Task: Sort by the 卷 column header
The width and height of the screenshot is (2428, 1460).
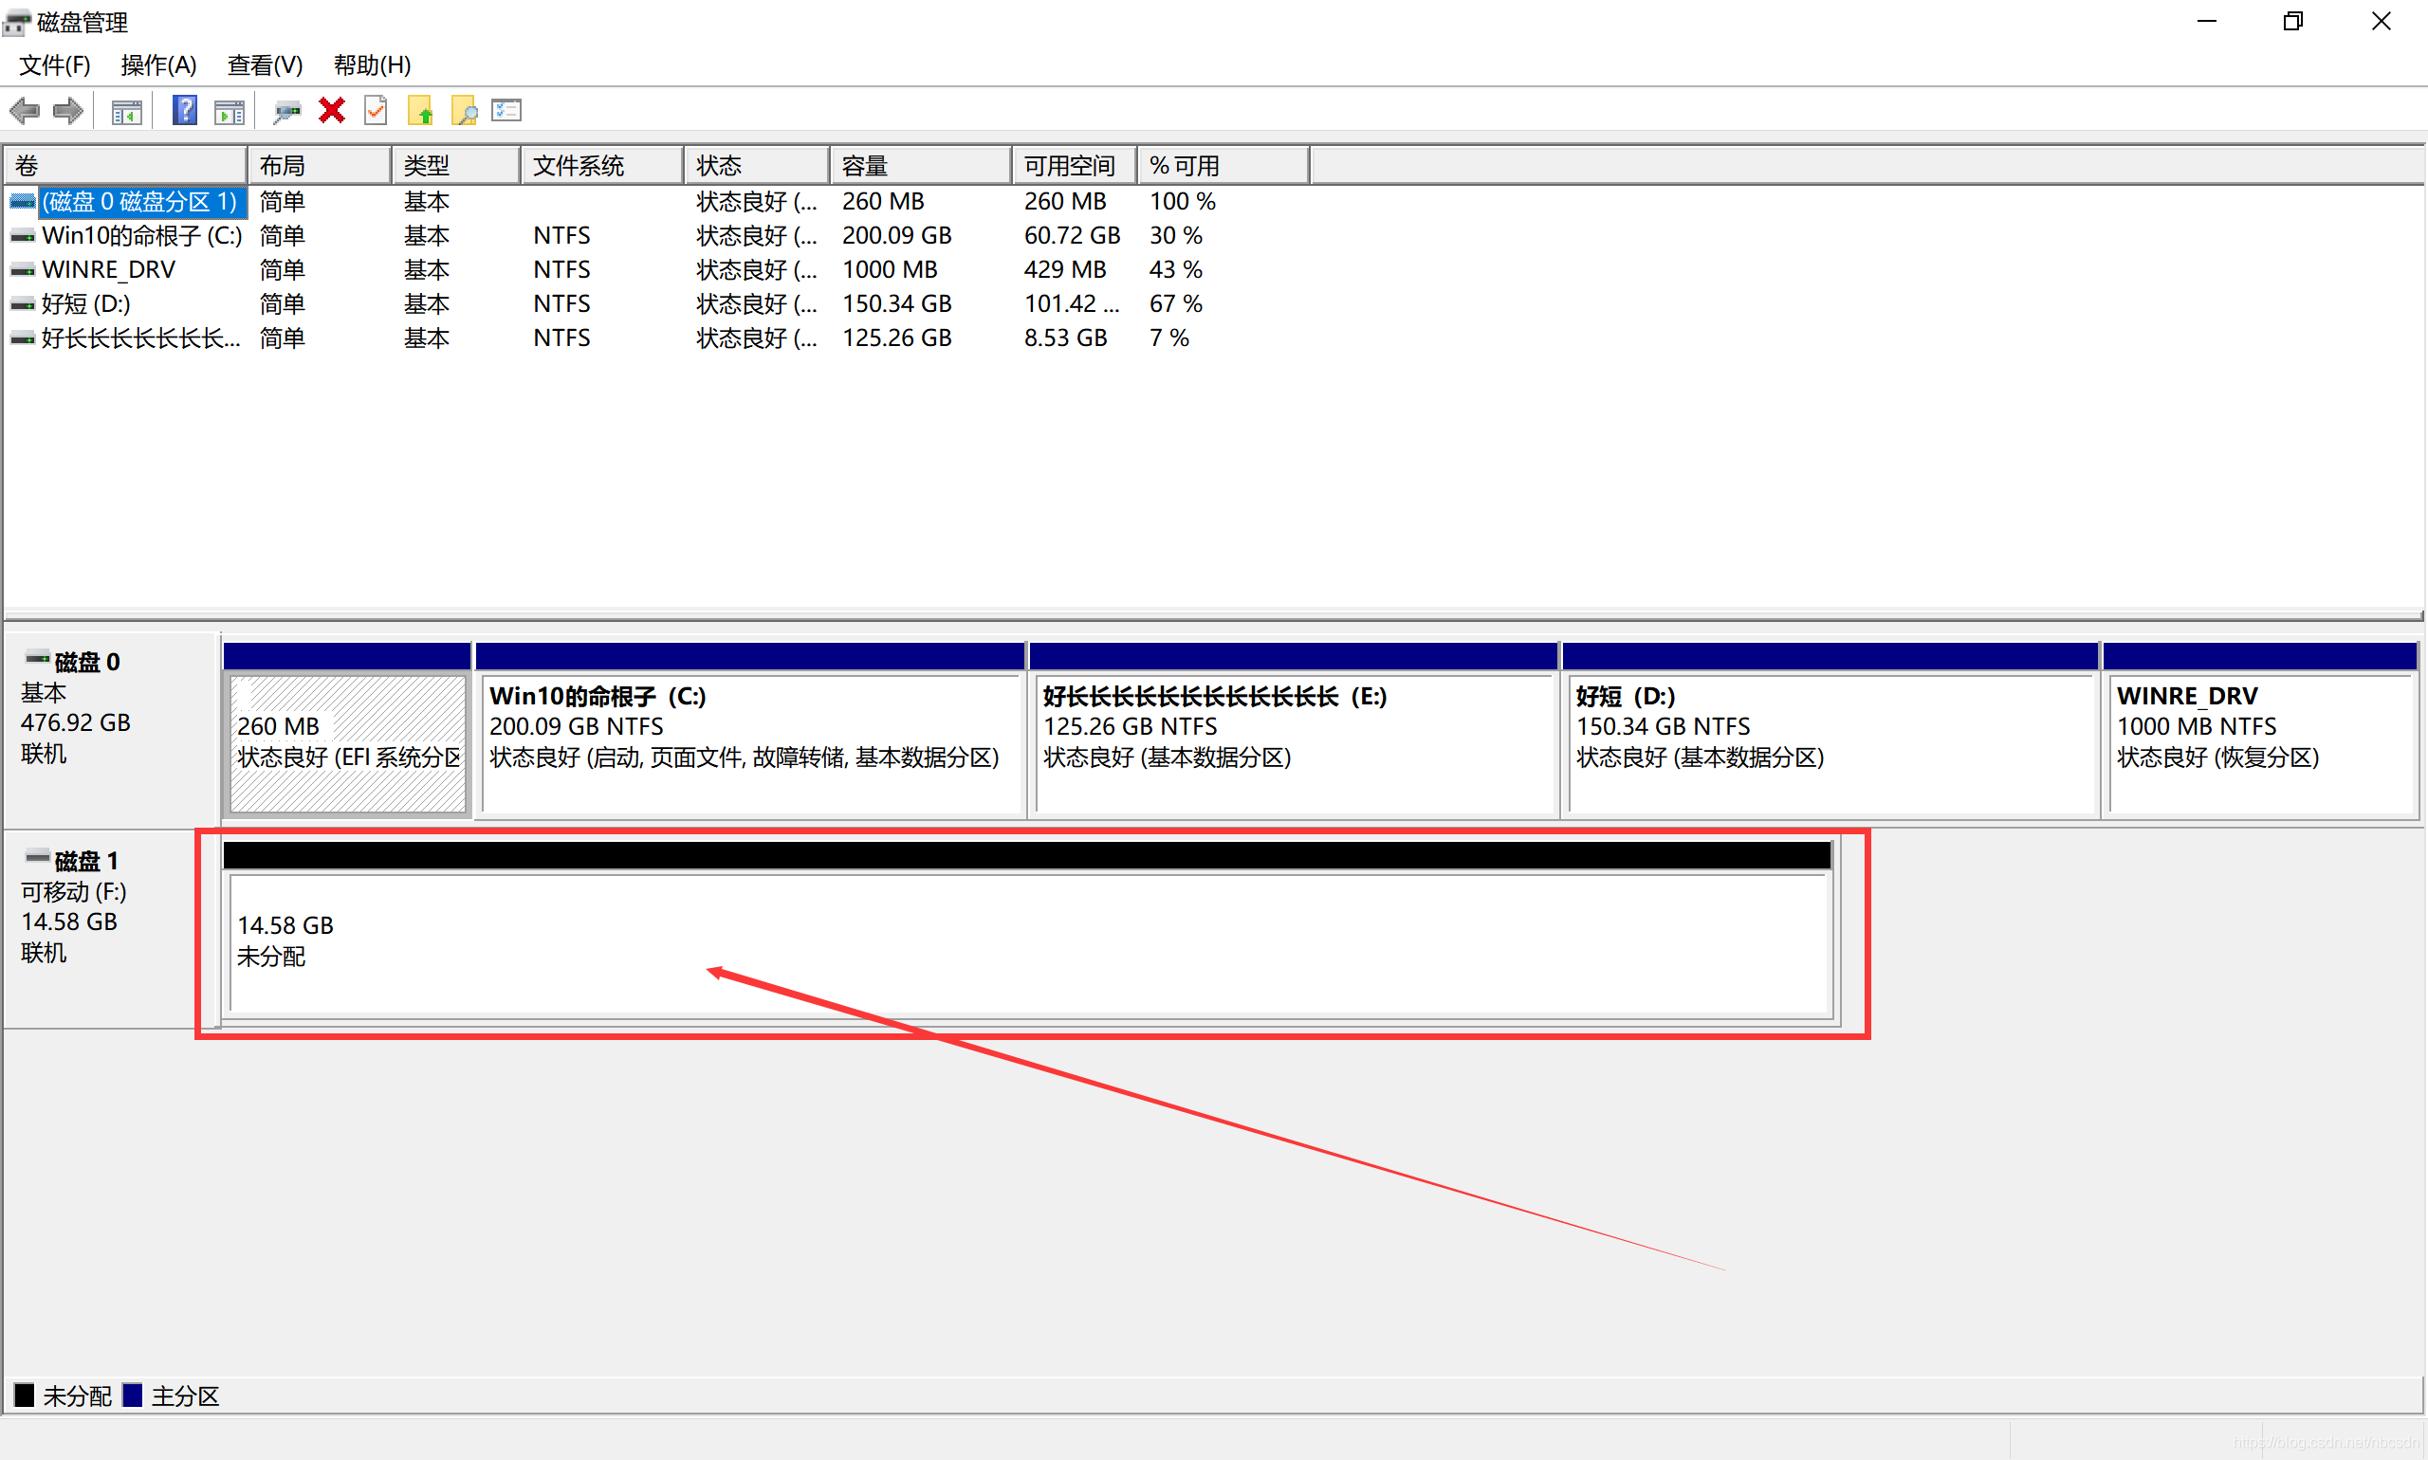Action: pos(125,165)
